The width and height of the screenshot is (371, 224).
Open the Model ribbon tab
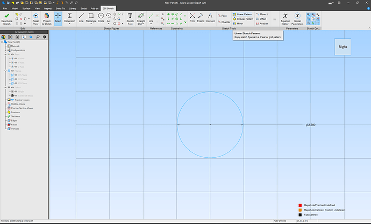tap(15, 8)
